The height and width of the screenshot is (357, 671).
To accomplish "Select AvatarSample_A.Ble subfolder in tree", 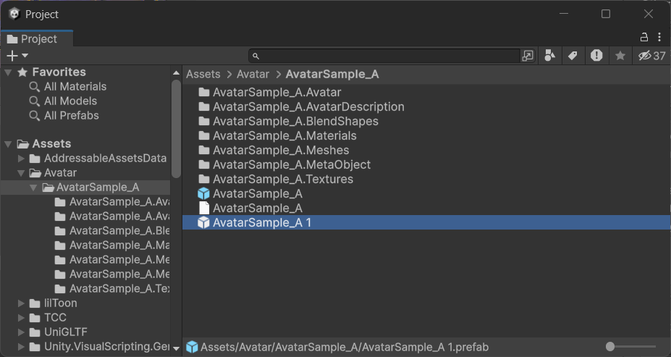I will (x=119, y=231).
